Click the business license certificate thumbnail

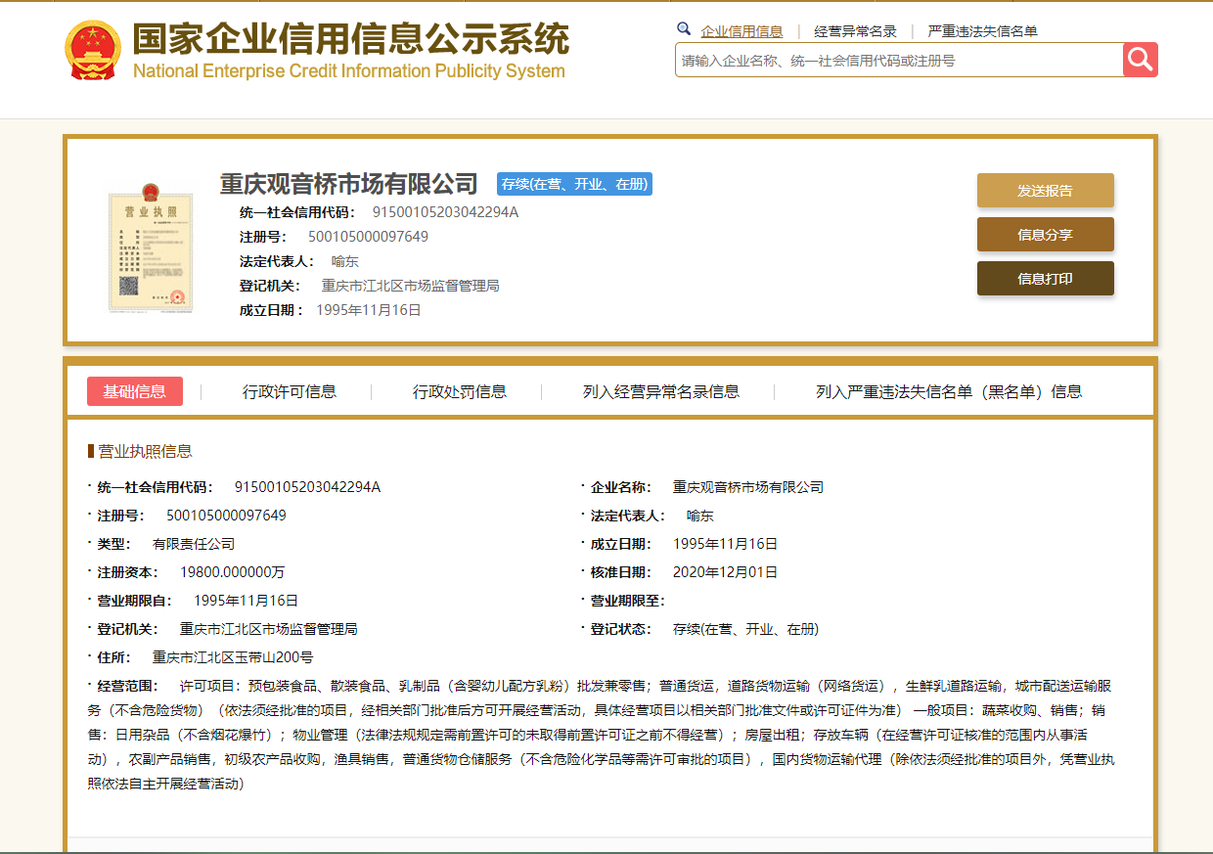click(x=151, y=249)
